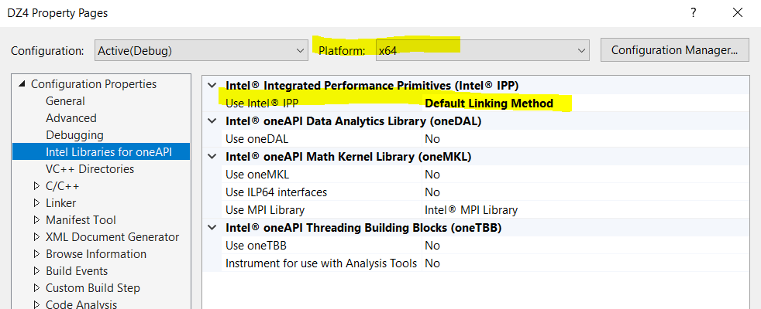Click Instrument for use with Analysis Tools
The height and width of the screenshot is (309, 761).
pyautogui.click(x=321, y=263)
